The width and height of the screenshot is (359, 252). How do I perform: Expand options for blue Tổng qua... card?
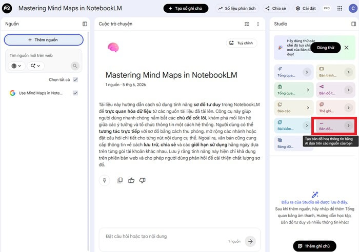(307, 72)
